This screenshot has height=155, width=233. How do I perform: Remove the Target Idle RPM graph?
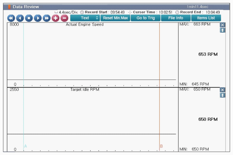[x=223, y=90]
